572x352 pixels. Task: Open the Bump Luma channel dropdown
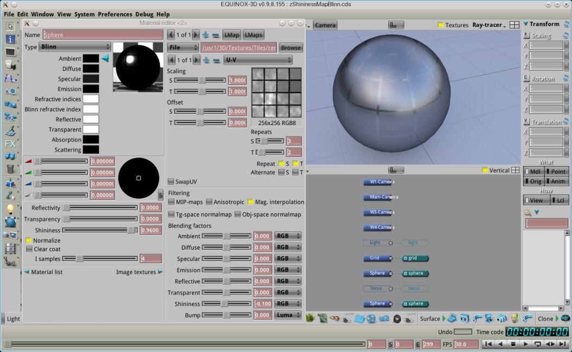(287, 315)
